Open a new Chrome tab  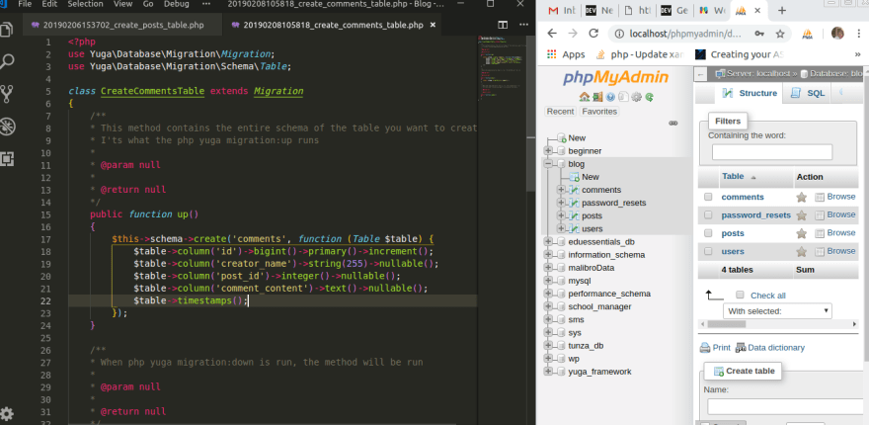coord(781,11)
